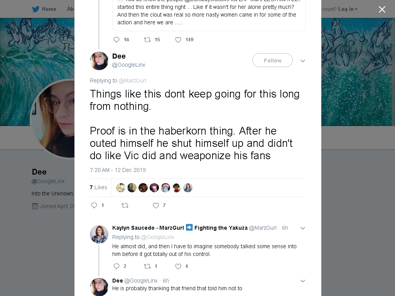The image size is (395, 296).
Task: Retweet Dee's main tweet
Action: pos(125,205)
